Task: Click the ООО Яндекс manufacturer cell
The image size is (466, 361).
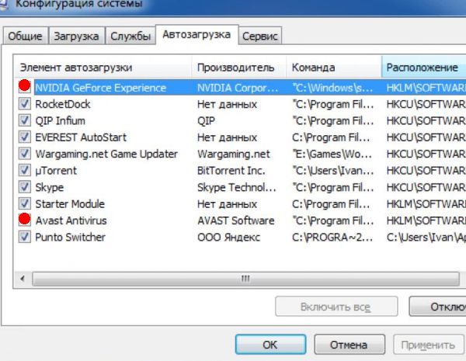Action: tap(229, 237)
